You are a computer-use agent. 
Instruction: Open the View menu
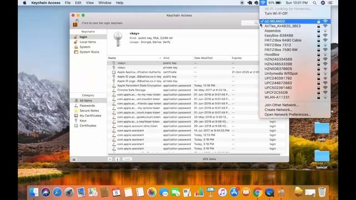[x=90, y=3]
